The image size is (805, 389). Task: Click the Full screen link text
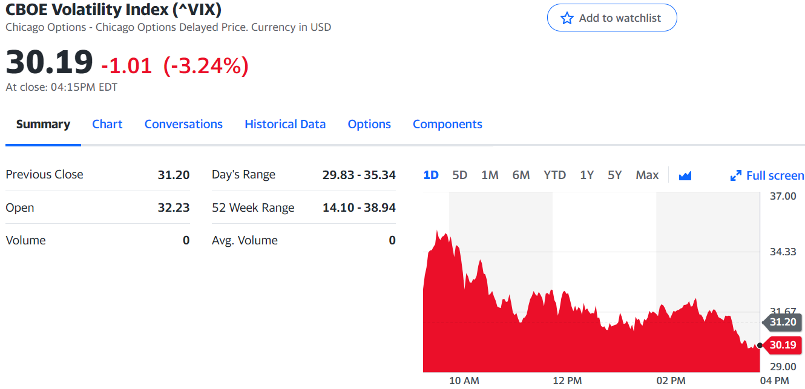pyautogui.click(x=775, y=175)
